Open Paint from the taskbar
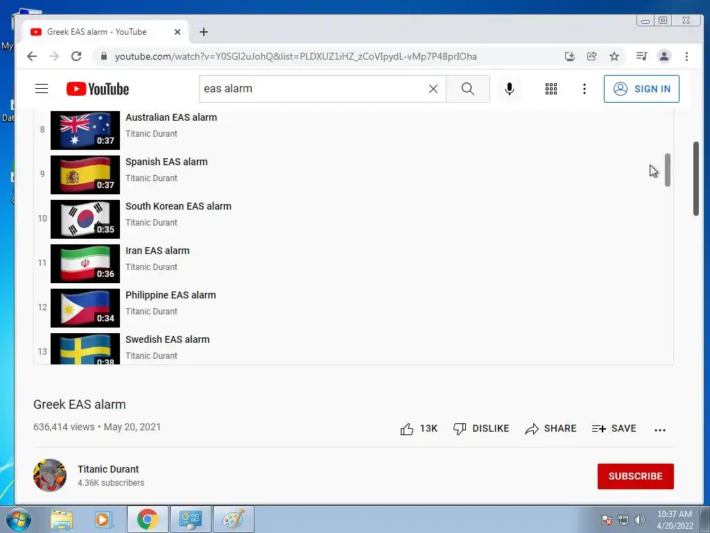 pyautogui.click(x=233, y=519)
